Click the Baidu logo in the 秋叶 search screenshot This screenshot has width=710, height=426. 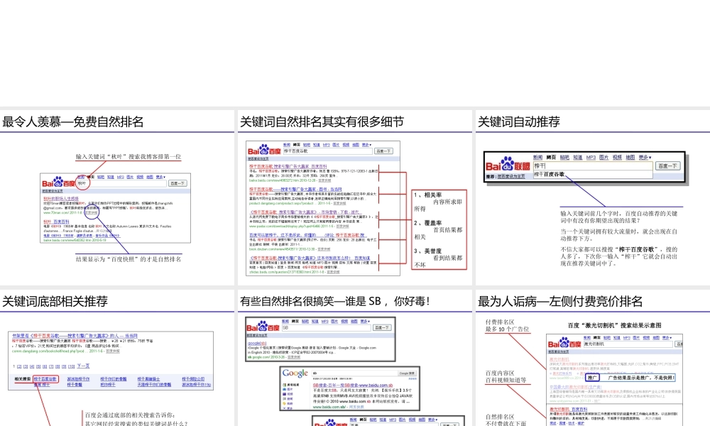tap(56, 182)
